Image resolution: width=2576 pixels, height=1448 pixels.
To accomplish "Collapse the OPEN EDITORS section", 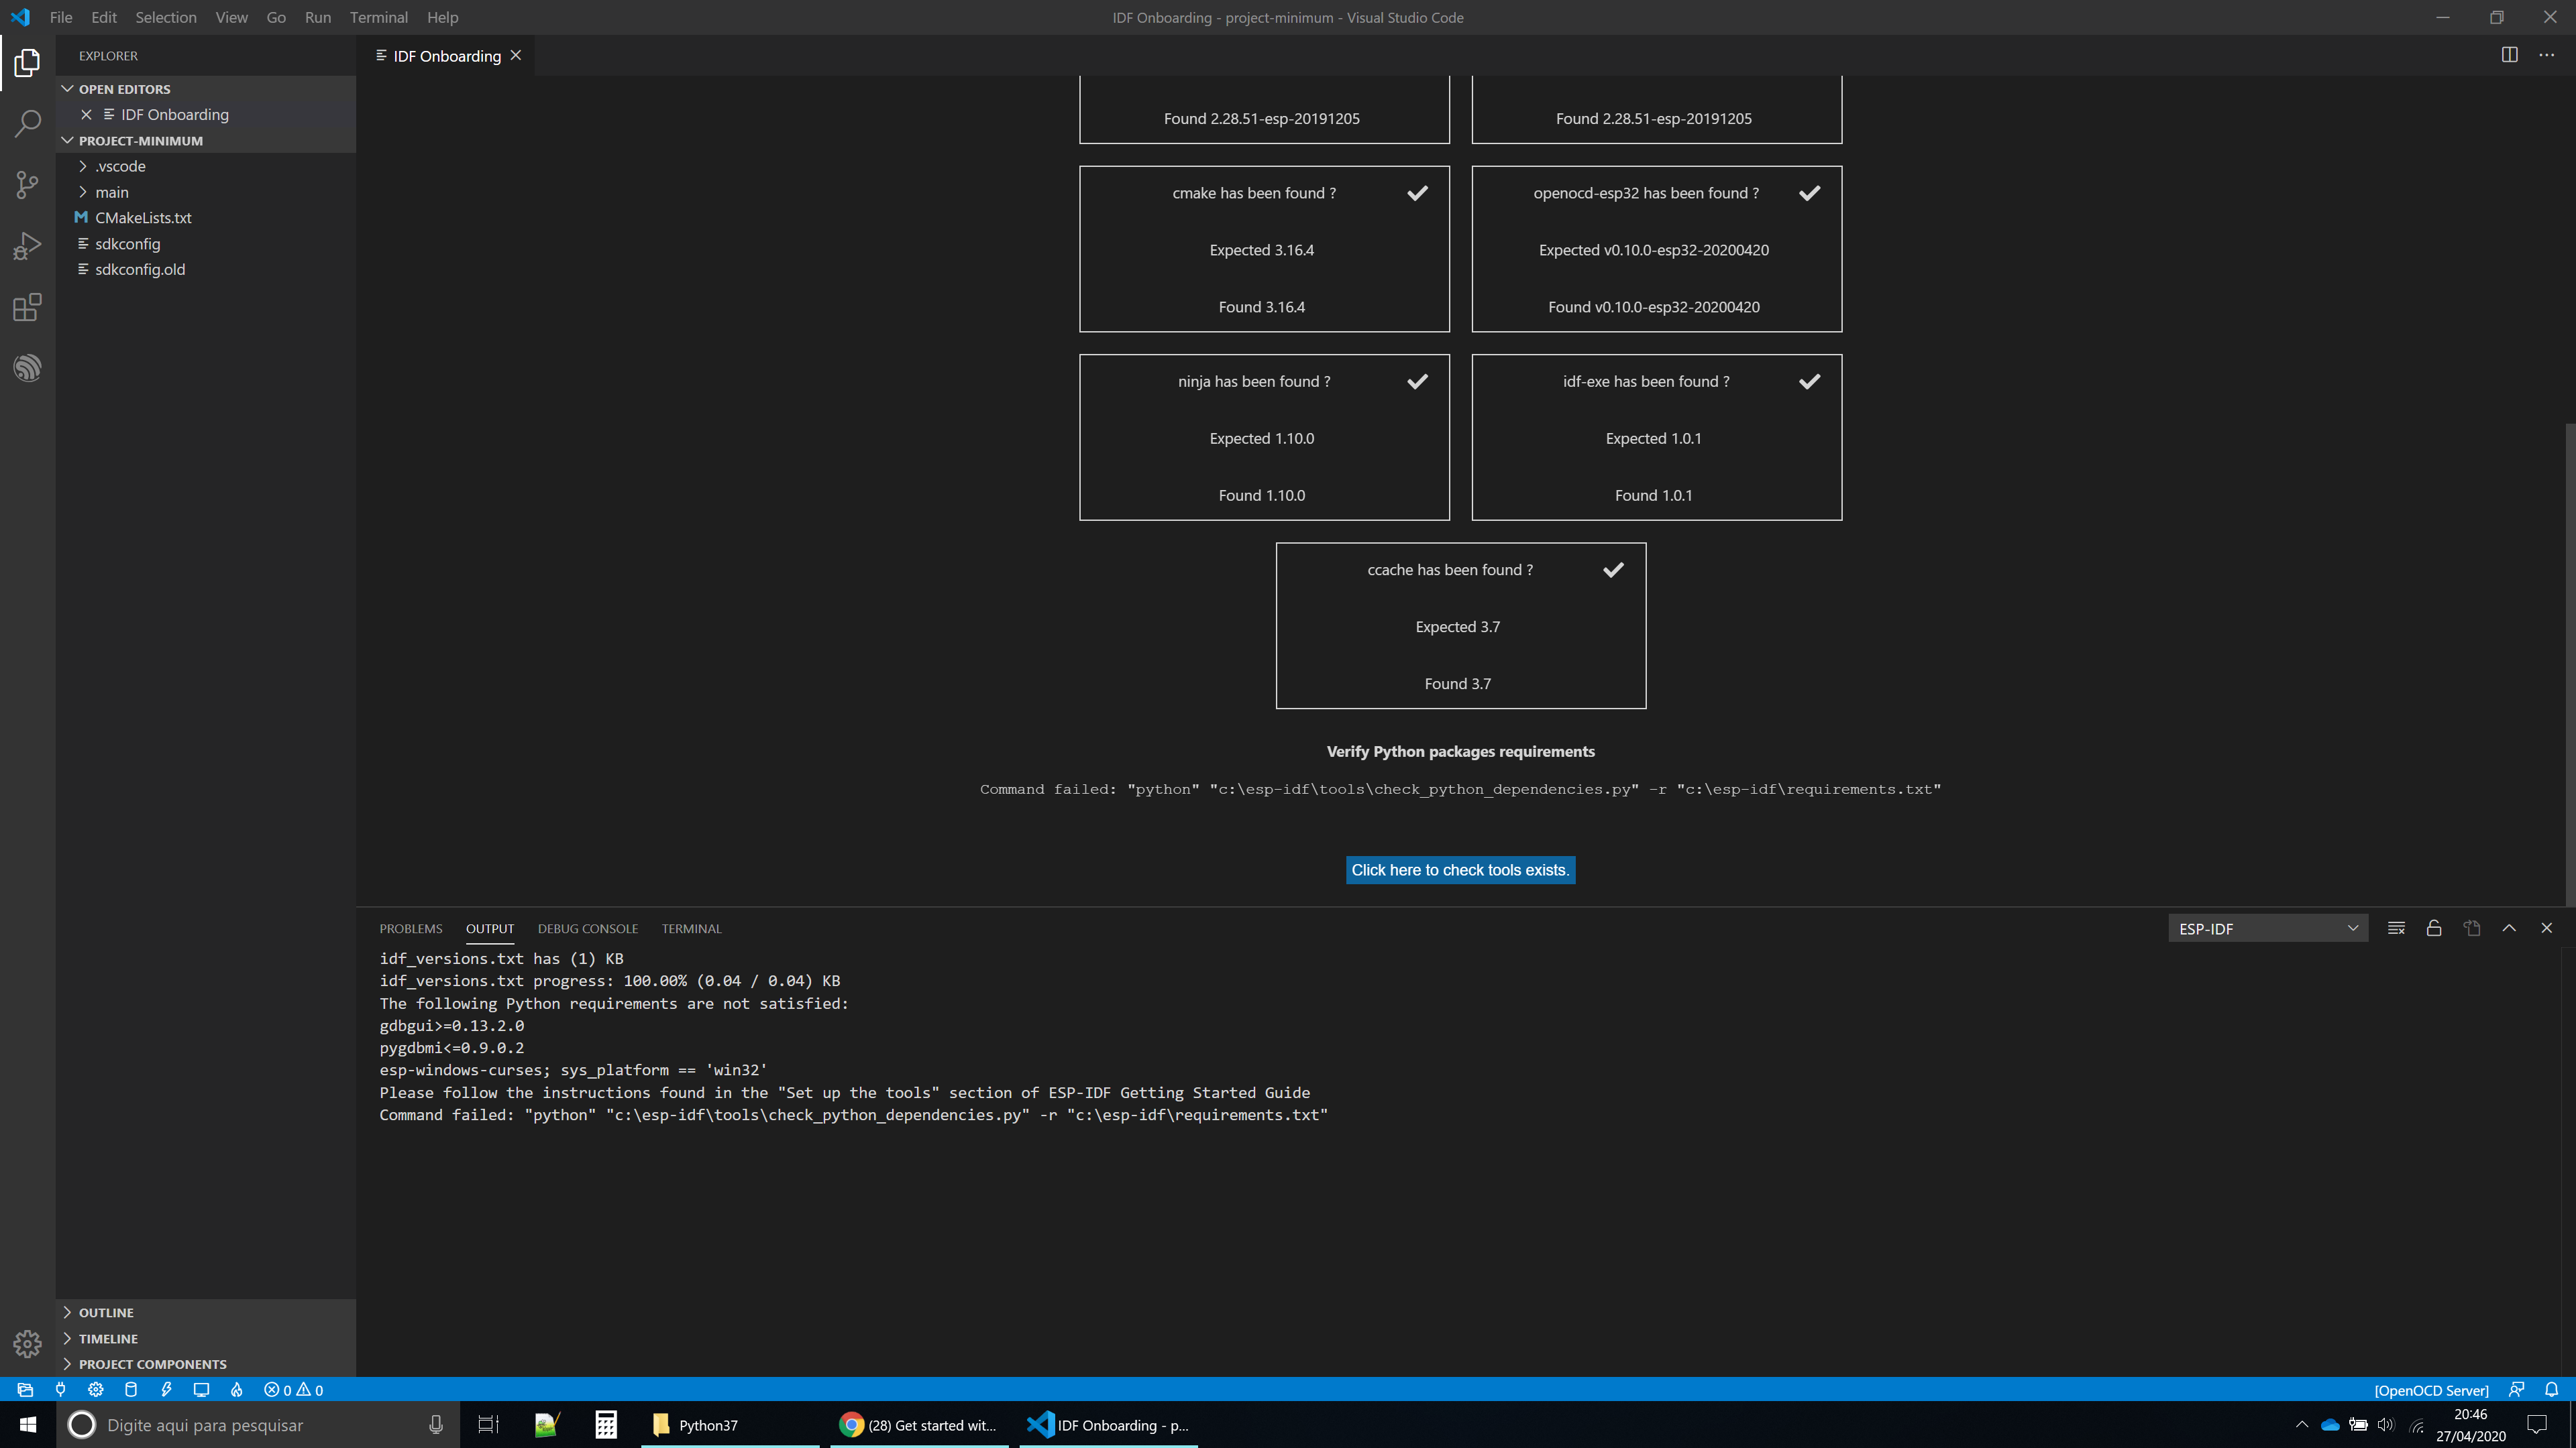I will pos(206,89).
